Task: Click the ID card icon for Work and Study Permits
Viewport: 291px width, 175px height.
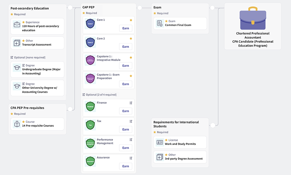Action: [160, 142]
